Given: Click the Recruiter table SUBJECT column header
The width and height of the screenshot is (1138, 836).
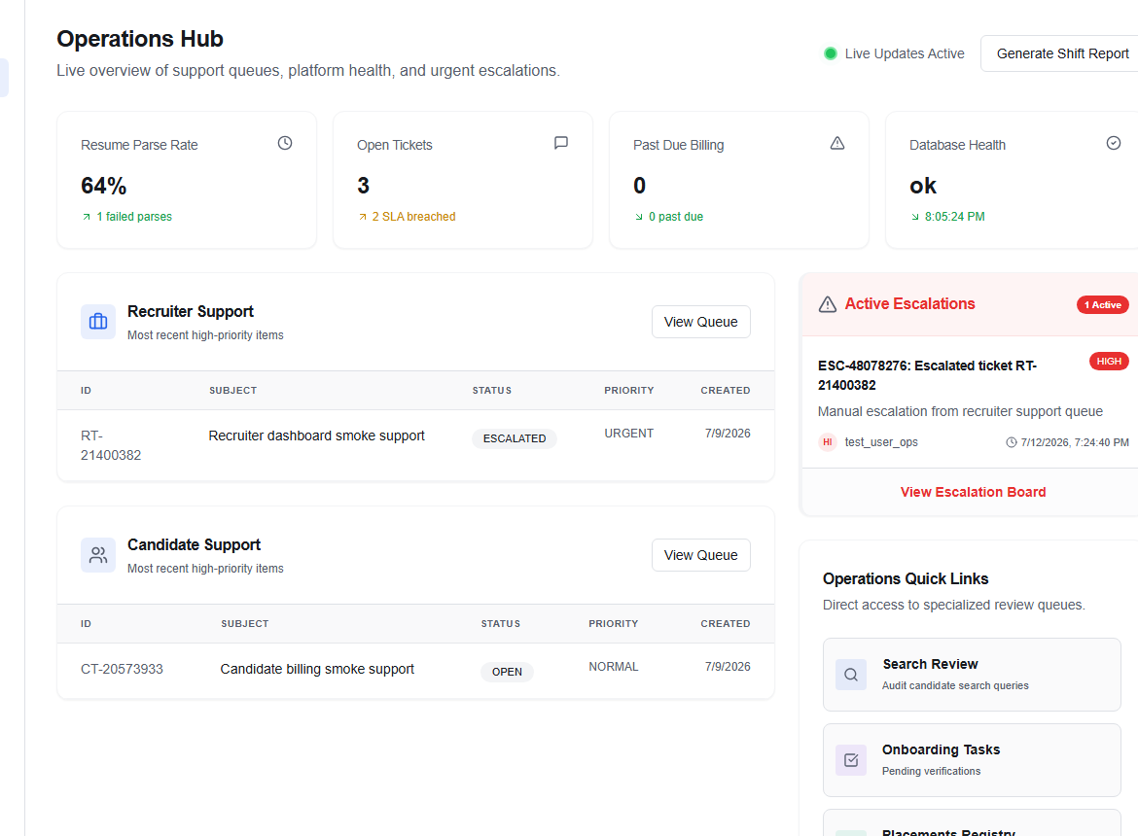Looking at the screenshot, I should [x=233, y=390].
